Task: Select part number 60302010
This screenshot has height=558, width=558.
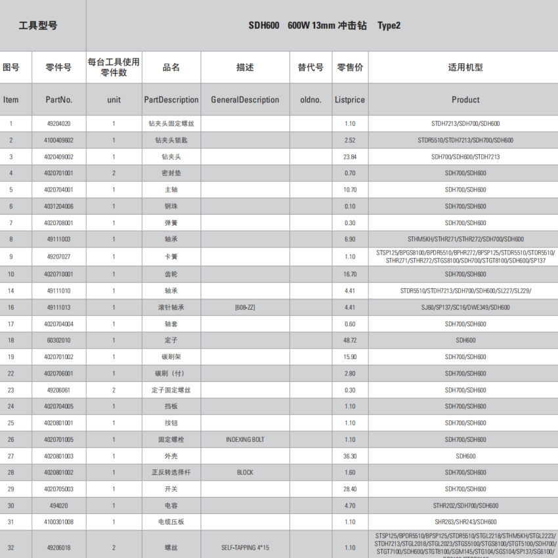Action: coord(58,341)
